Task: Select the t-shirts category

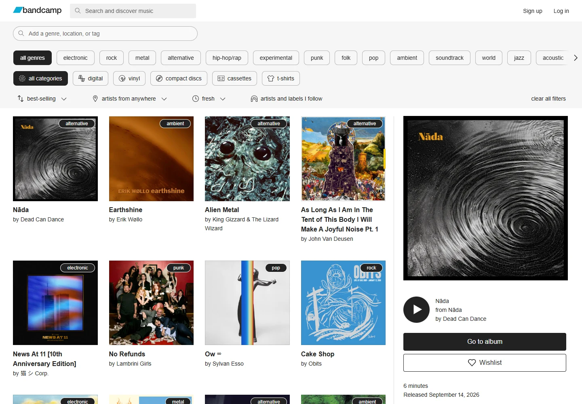Action: click(x=281, y=78)
